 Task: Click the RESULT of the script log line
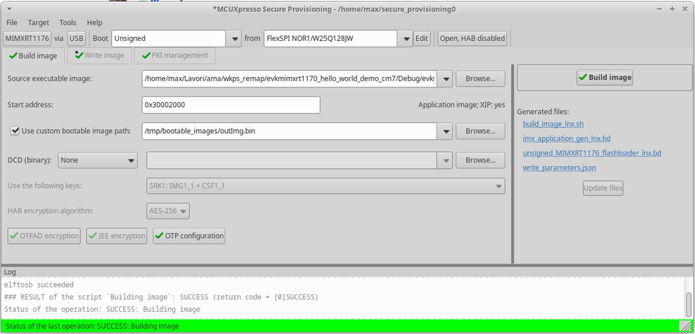[161, 297]
